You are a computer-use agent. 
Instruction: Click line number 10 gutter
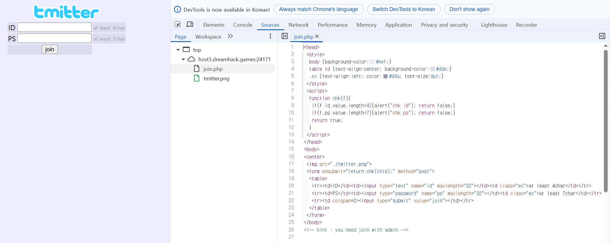click(291, 113)
